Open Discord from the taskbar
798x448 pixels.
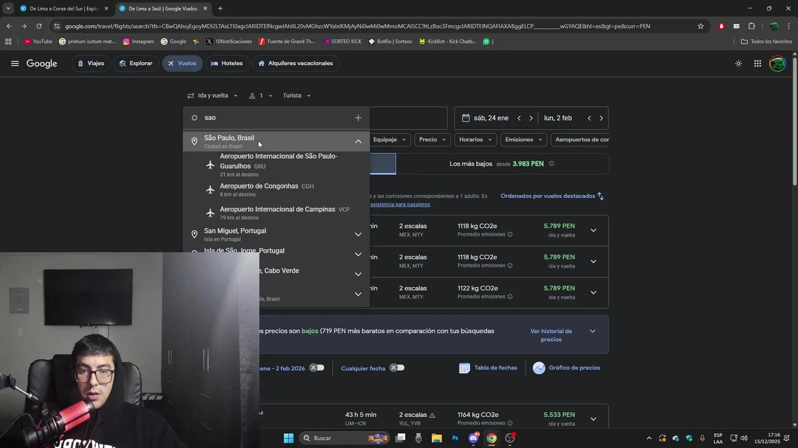point(474,438)
